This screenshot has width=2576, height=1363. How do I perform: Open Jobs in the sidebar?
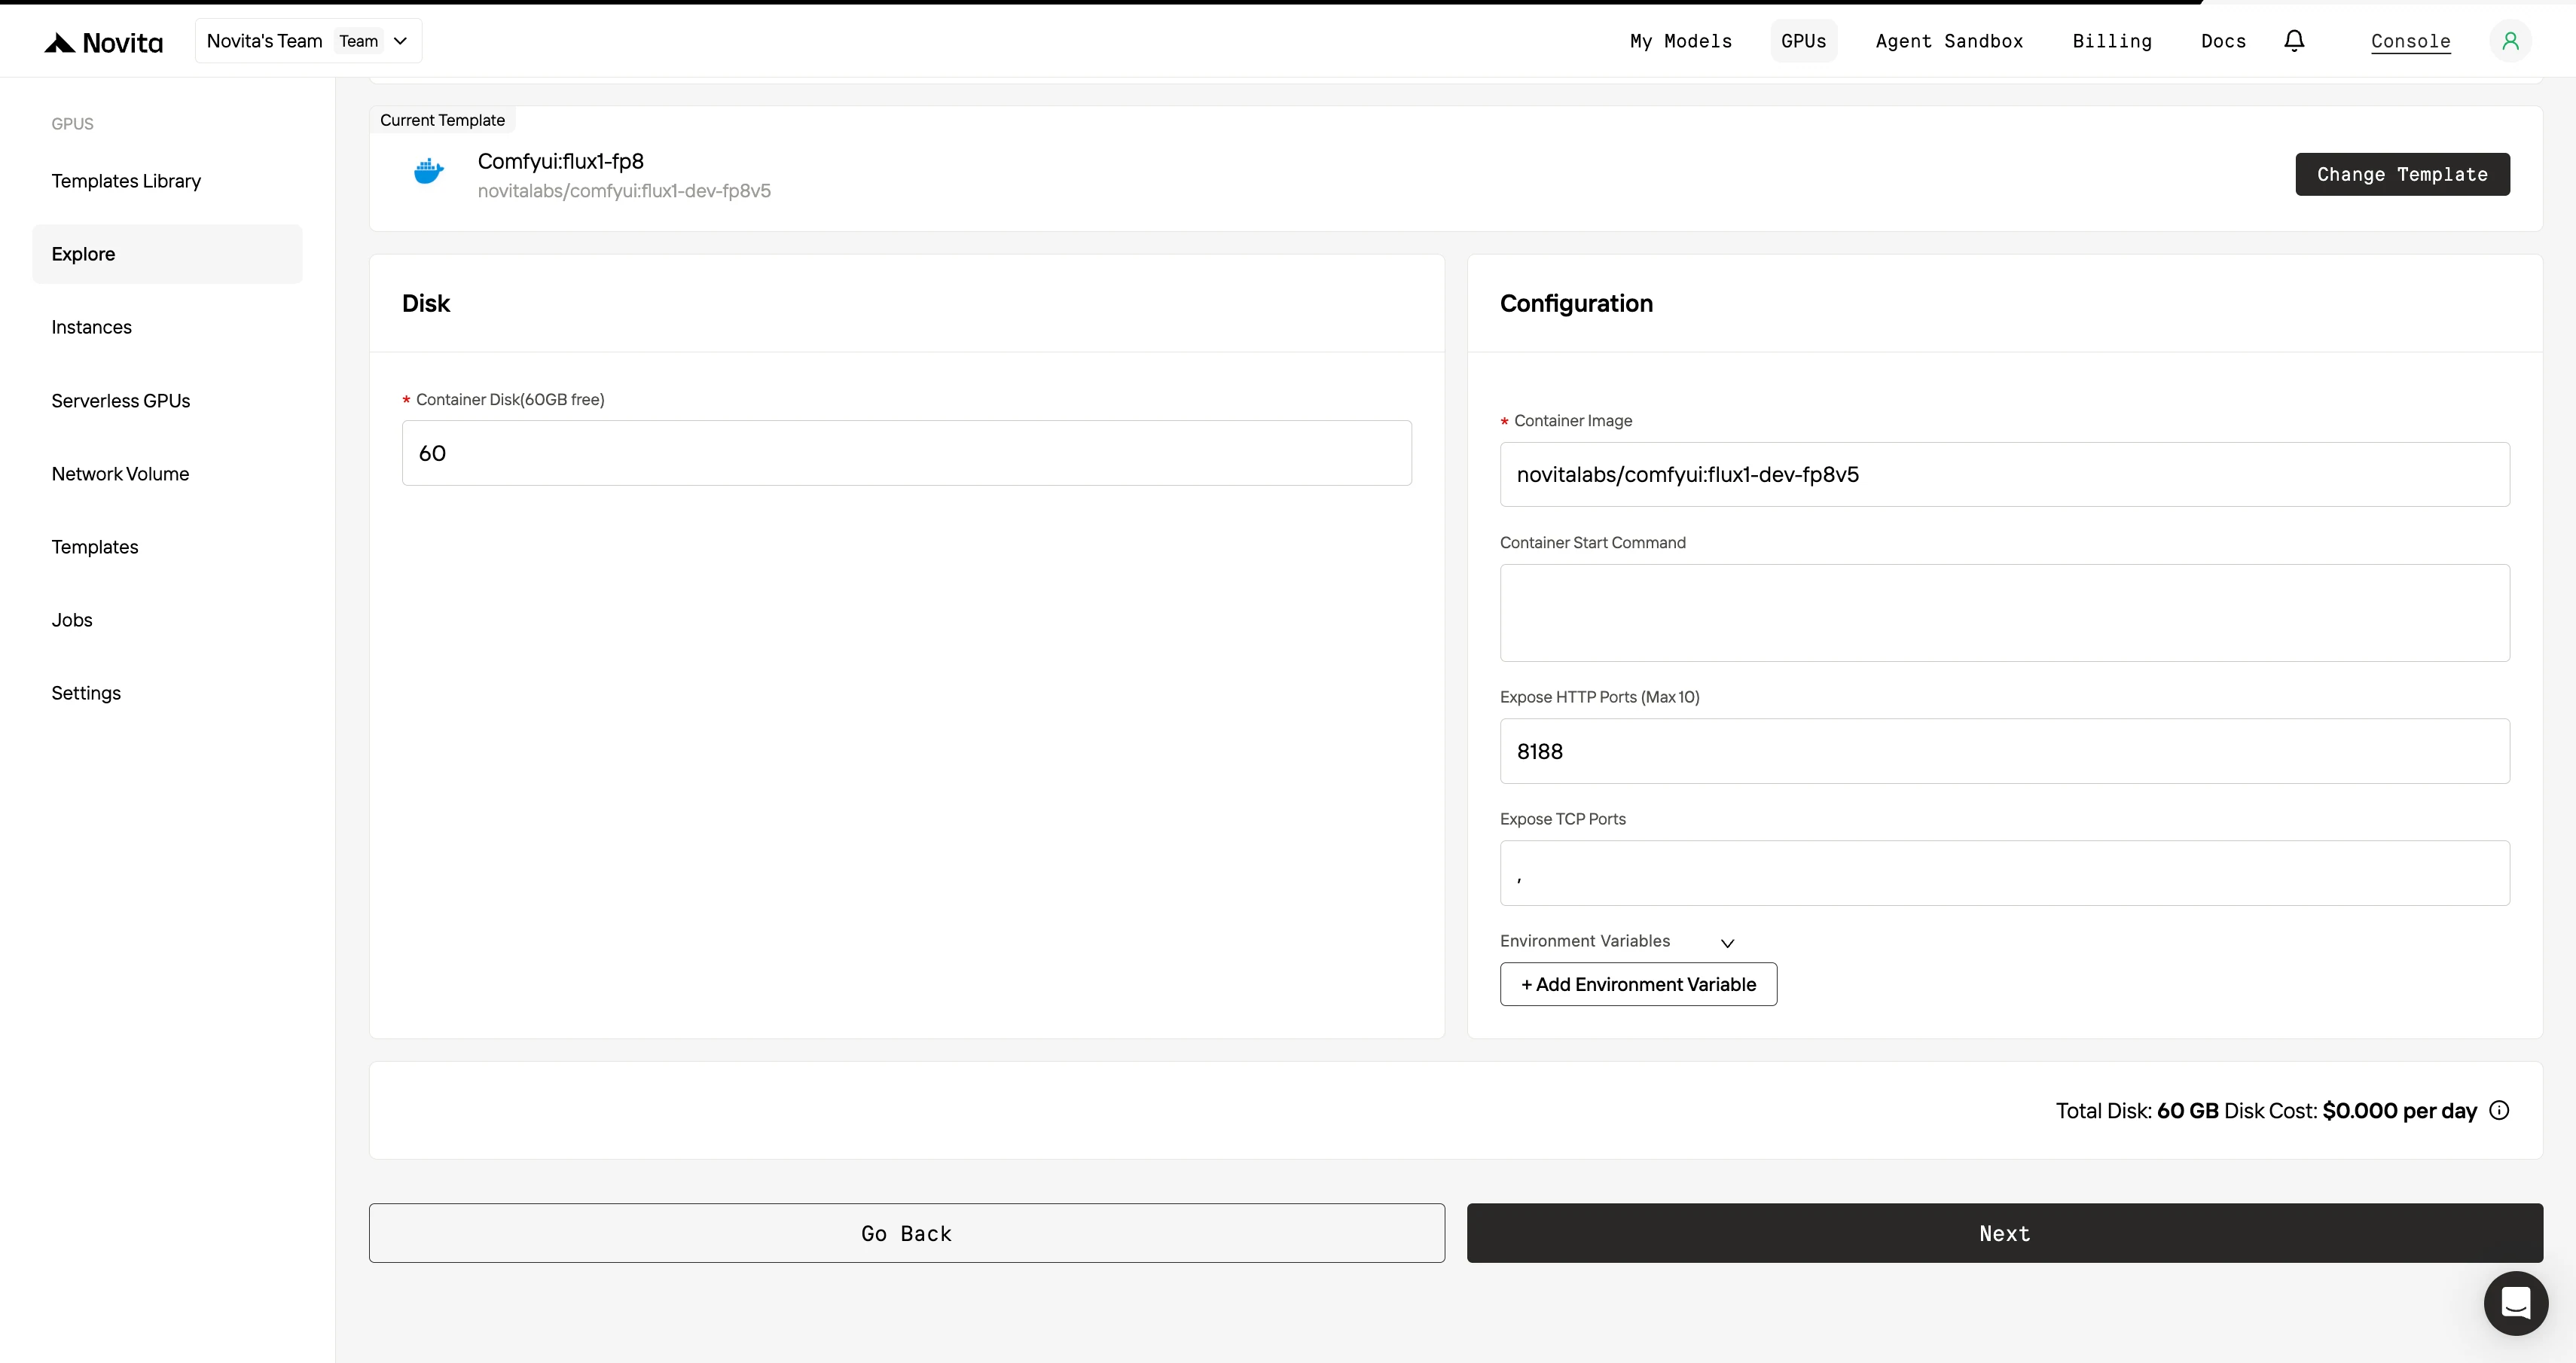[x=167, y=620]
